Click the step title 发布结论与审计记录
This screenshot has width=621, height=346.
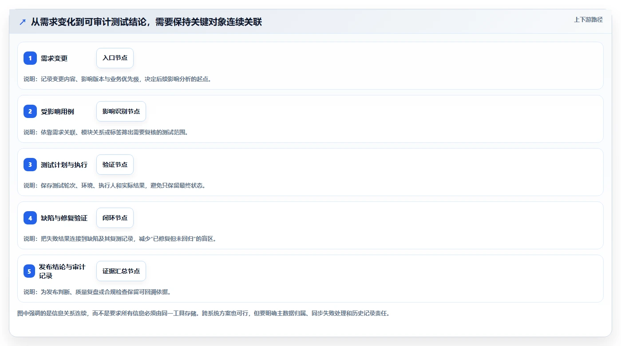[x=62, y=271]
